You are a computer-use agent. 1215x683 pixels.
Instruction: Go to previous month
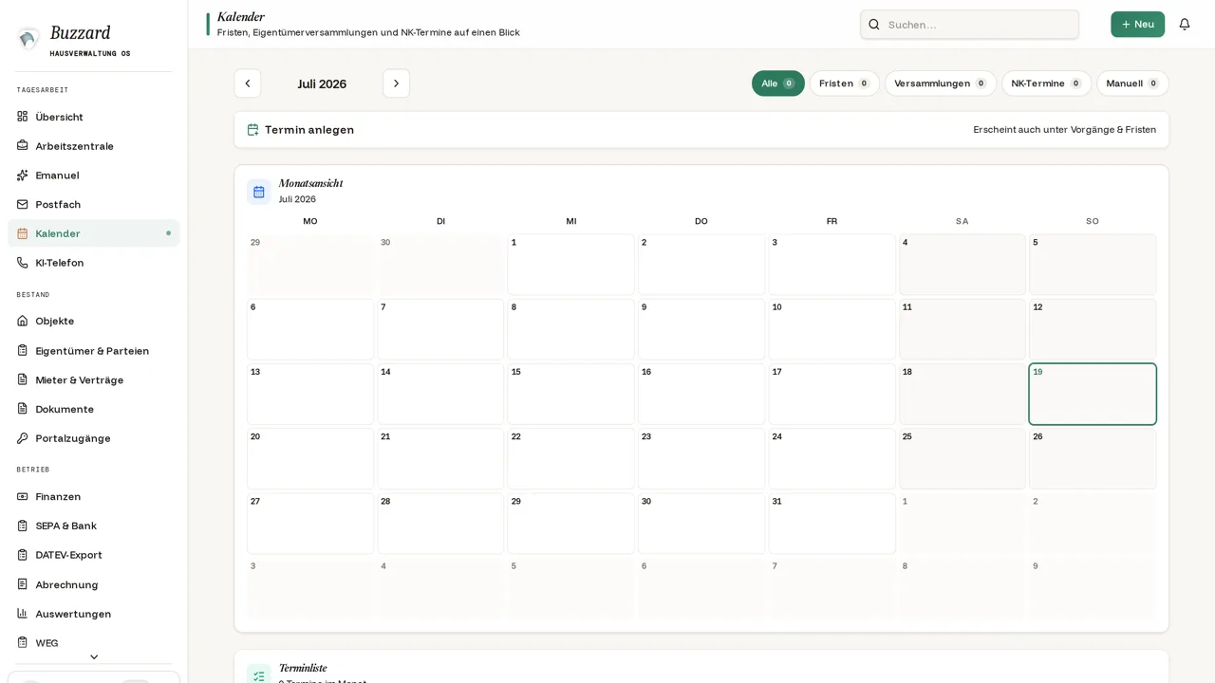(x=248, y=83)
